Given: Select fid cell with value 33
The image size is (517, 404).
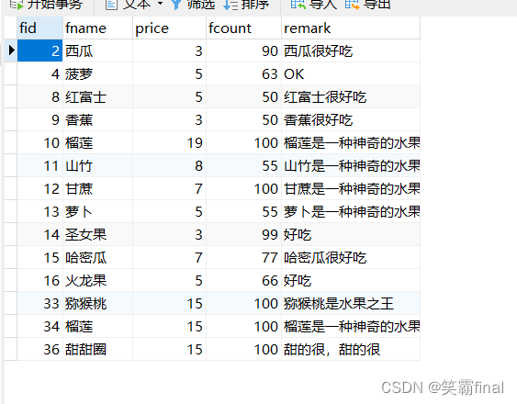Looking at the screenshot, I should (39, 303).
